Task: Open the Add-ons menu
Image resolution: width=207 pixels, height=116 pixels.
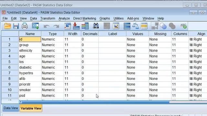Action: pyautogui.click(x=133, y=18)
